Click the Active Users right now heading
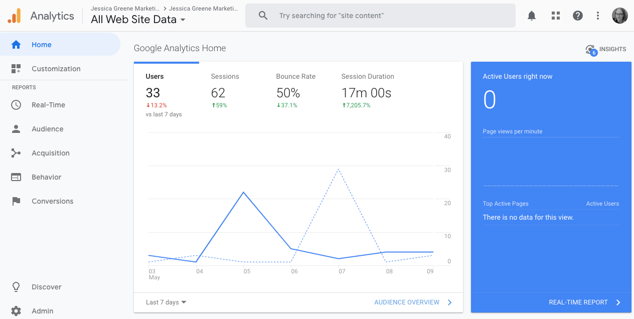The image size is (634, 319). pyautogui.click(x=518, y=77)
